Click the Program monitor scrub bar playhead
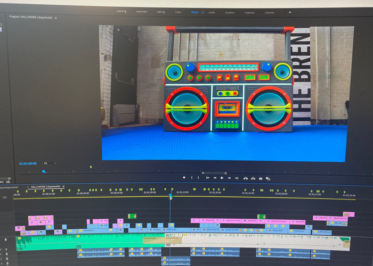The height and width of the screenshot is (266, 373). pyautogui.click(x=44, y=171)
